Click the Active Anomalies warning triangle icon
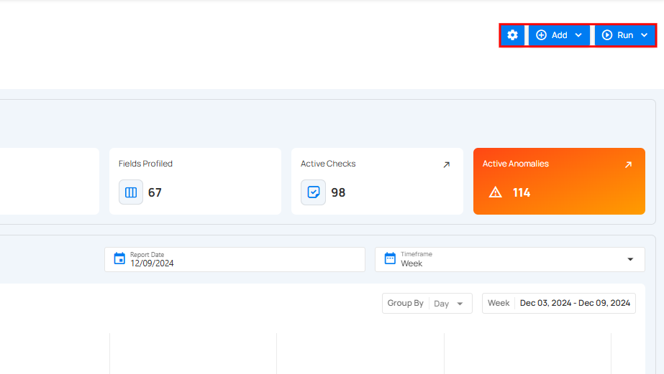 pyautogui.click(x=495, y=192)
